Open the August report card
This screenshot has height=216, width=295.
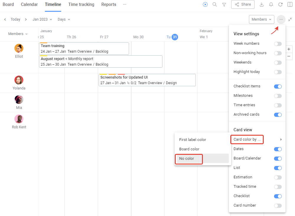click(101, 62)
